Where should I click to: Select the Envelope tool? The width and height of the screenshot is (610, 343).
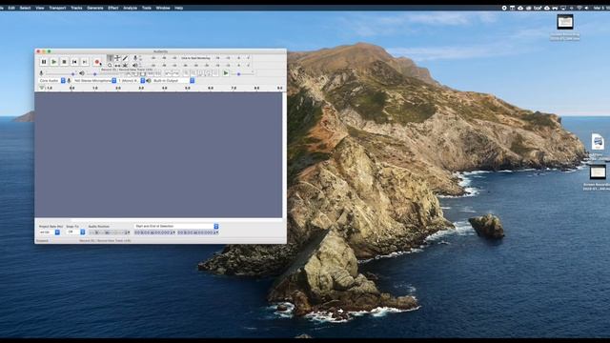[x=117, y=58]
